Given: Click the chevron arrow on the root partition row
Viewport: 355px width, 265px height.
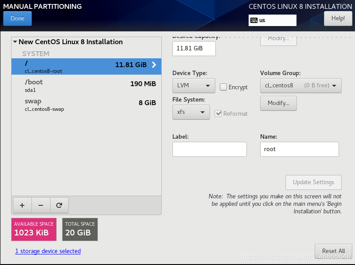Looking at the screenshot, I should pos(154,65).
